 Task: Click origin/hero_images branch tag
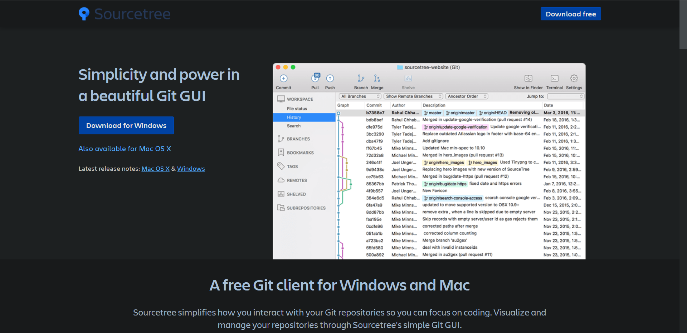(444, 163)
